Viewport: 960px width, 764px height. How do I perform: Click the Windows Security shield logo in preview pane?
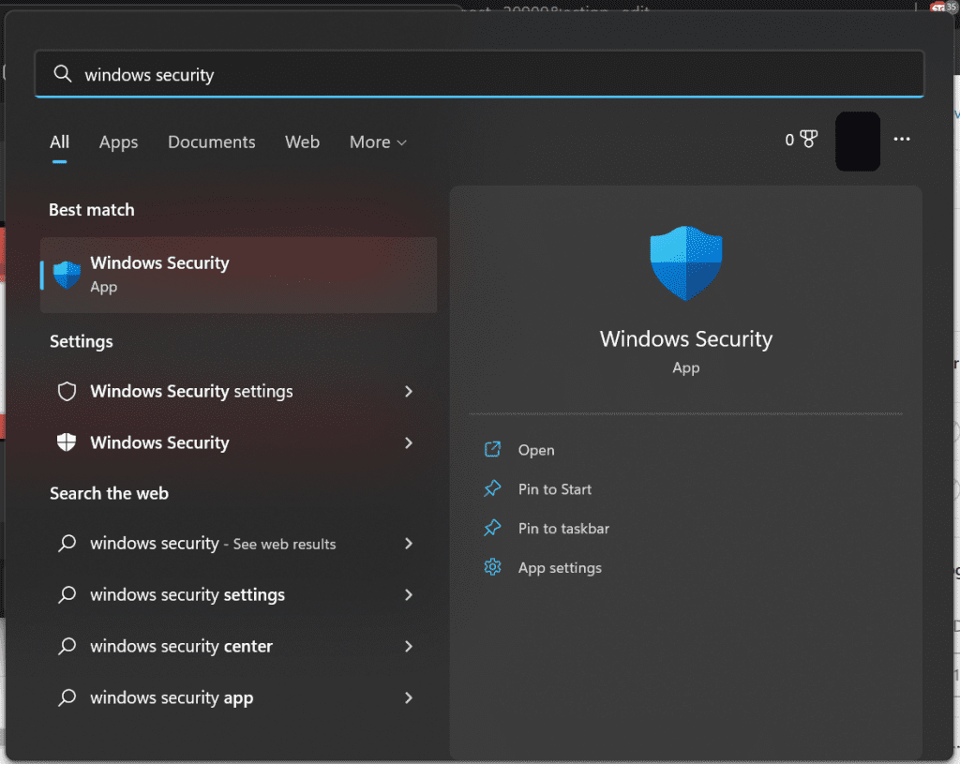[x=685, y=265]
